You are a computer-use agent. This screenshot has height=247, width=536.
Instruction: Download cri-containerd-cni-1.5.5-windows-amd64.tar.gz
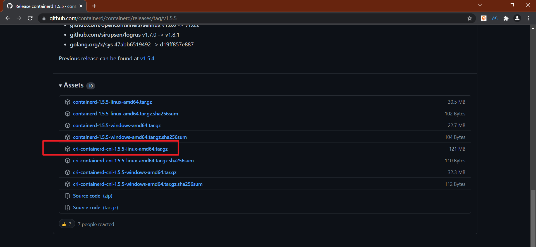click(125, 172)
